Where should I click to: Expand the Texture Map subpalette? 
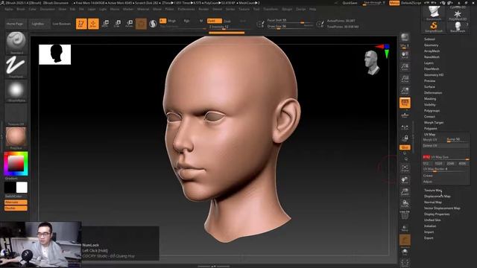433,191
